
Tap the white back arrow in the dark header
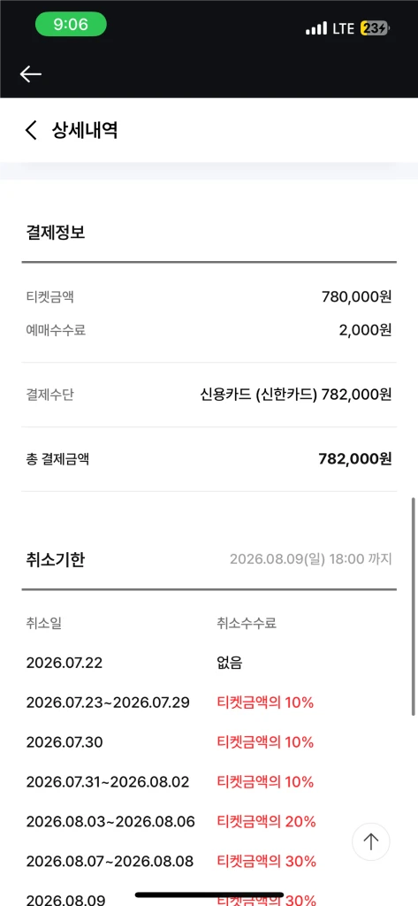pyautogui.click(x=31, y=74)
